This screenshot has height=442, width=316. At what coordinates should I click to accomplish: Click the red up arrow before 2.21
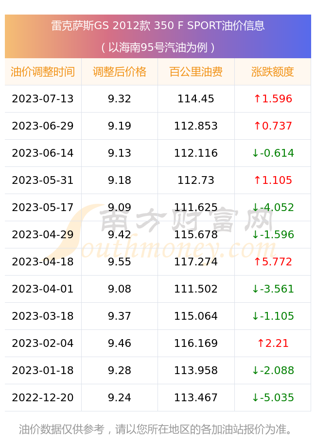[x=261, y=343]
